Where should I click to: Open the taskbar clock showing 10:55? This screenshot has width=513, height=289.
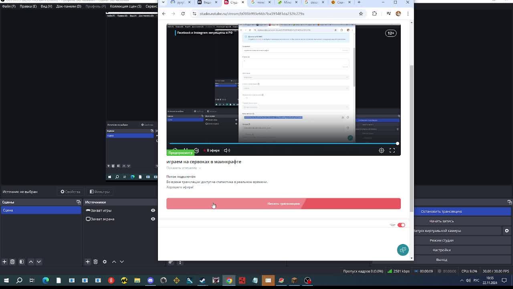tap(490, 280)
